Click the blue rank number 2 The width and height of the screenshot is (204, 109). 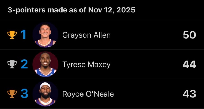click(24, 64)
